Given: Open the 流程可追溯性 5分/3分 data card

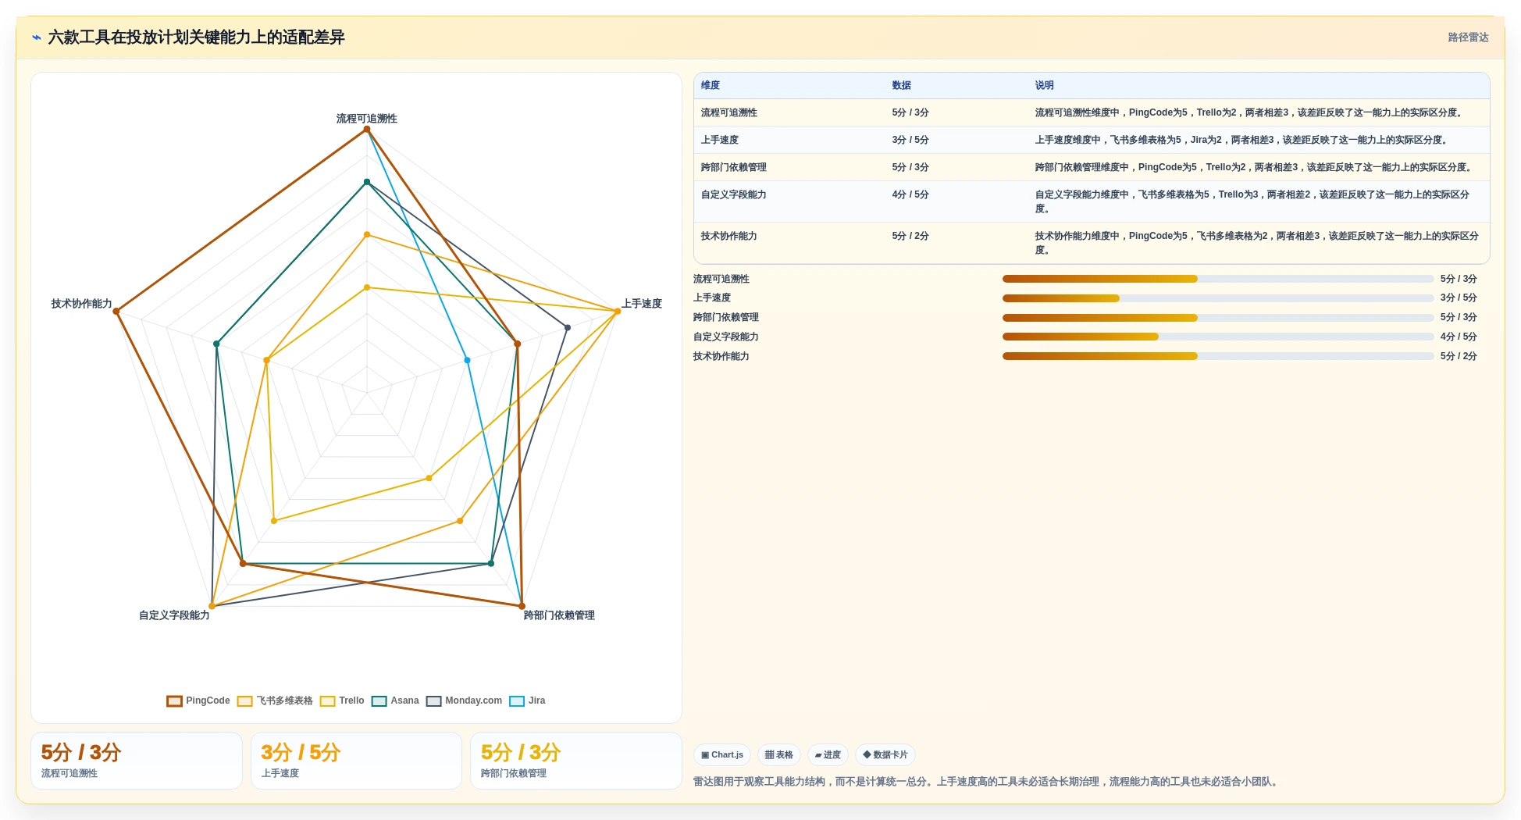Looking at the screenshot, I should [x=137, y=761].
